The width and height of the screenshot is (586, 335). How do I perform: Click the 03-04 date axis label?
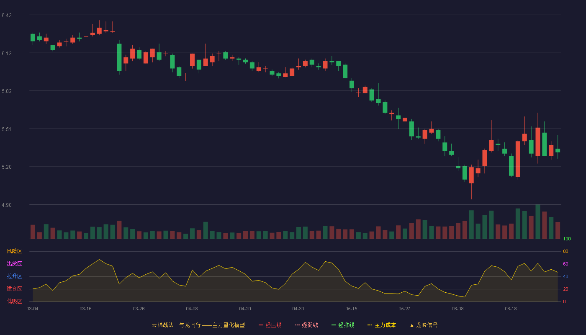(x=32, y=309)
